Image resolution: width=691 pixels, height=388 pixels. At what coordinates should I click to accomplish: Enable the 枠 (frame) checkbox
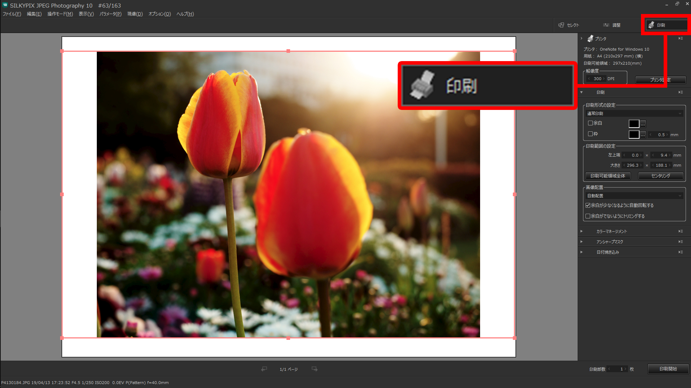tap(590, 134)
